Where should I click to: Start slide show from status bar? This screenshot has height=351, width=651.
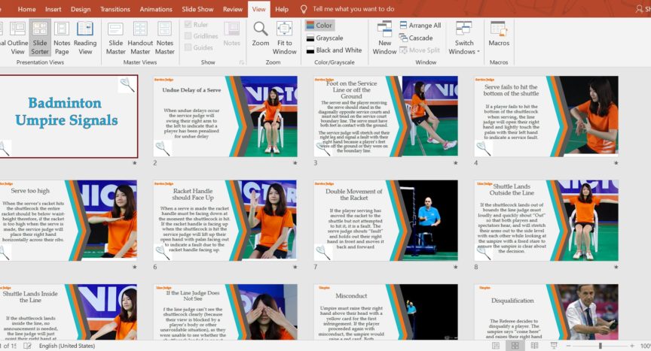point(554,346)
